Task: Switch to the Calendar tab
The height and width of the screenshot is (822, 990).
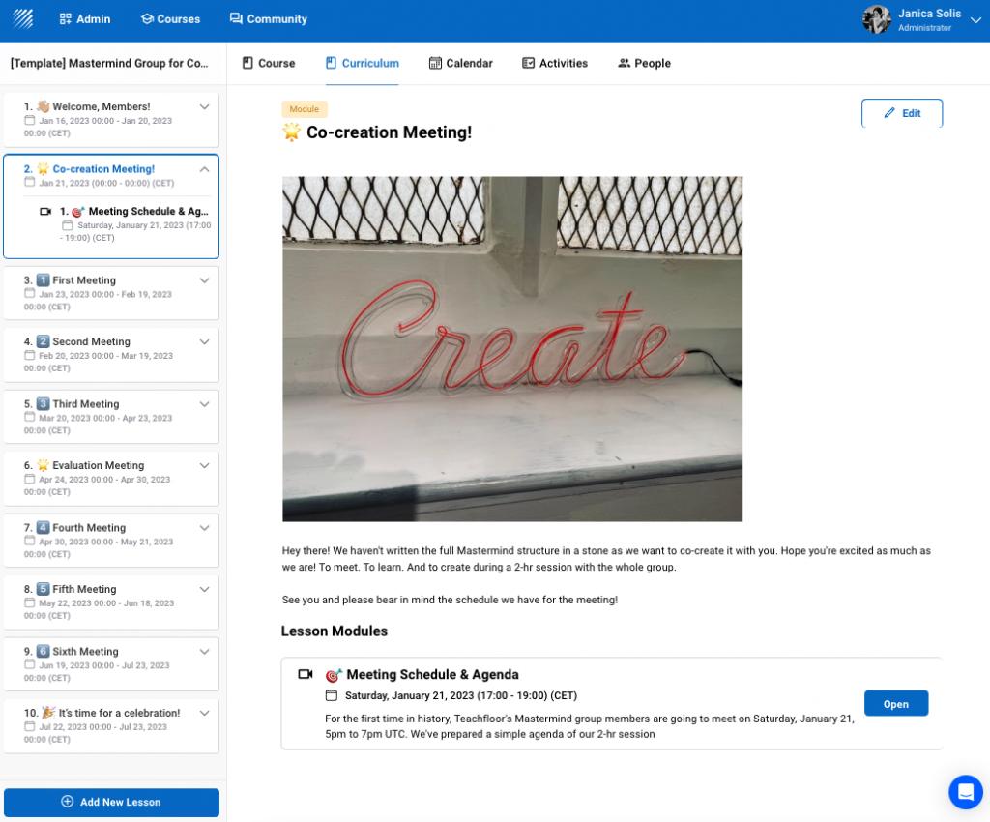Action: pos(460,63)
